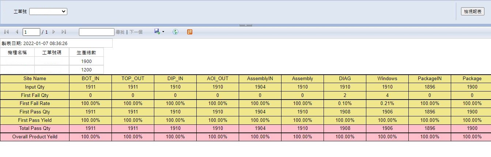Jump to last report page
The height and width of the screenshot is (157, 491).
tap(64, 32)
